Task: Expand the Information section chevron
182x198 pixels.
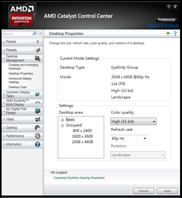Action: click(x=4, y=144)
